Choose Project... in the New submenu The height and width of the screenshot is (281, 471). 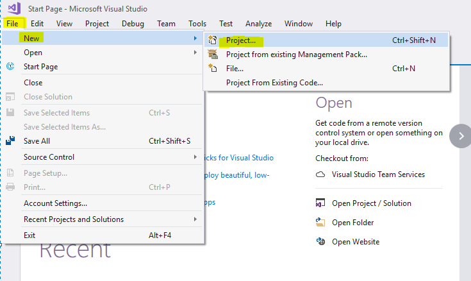tap(326, 40)
